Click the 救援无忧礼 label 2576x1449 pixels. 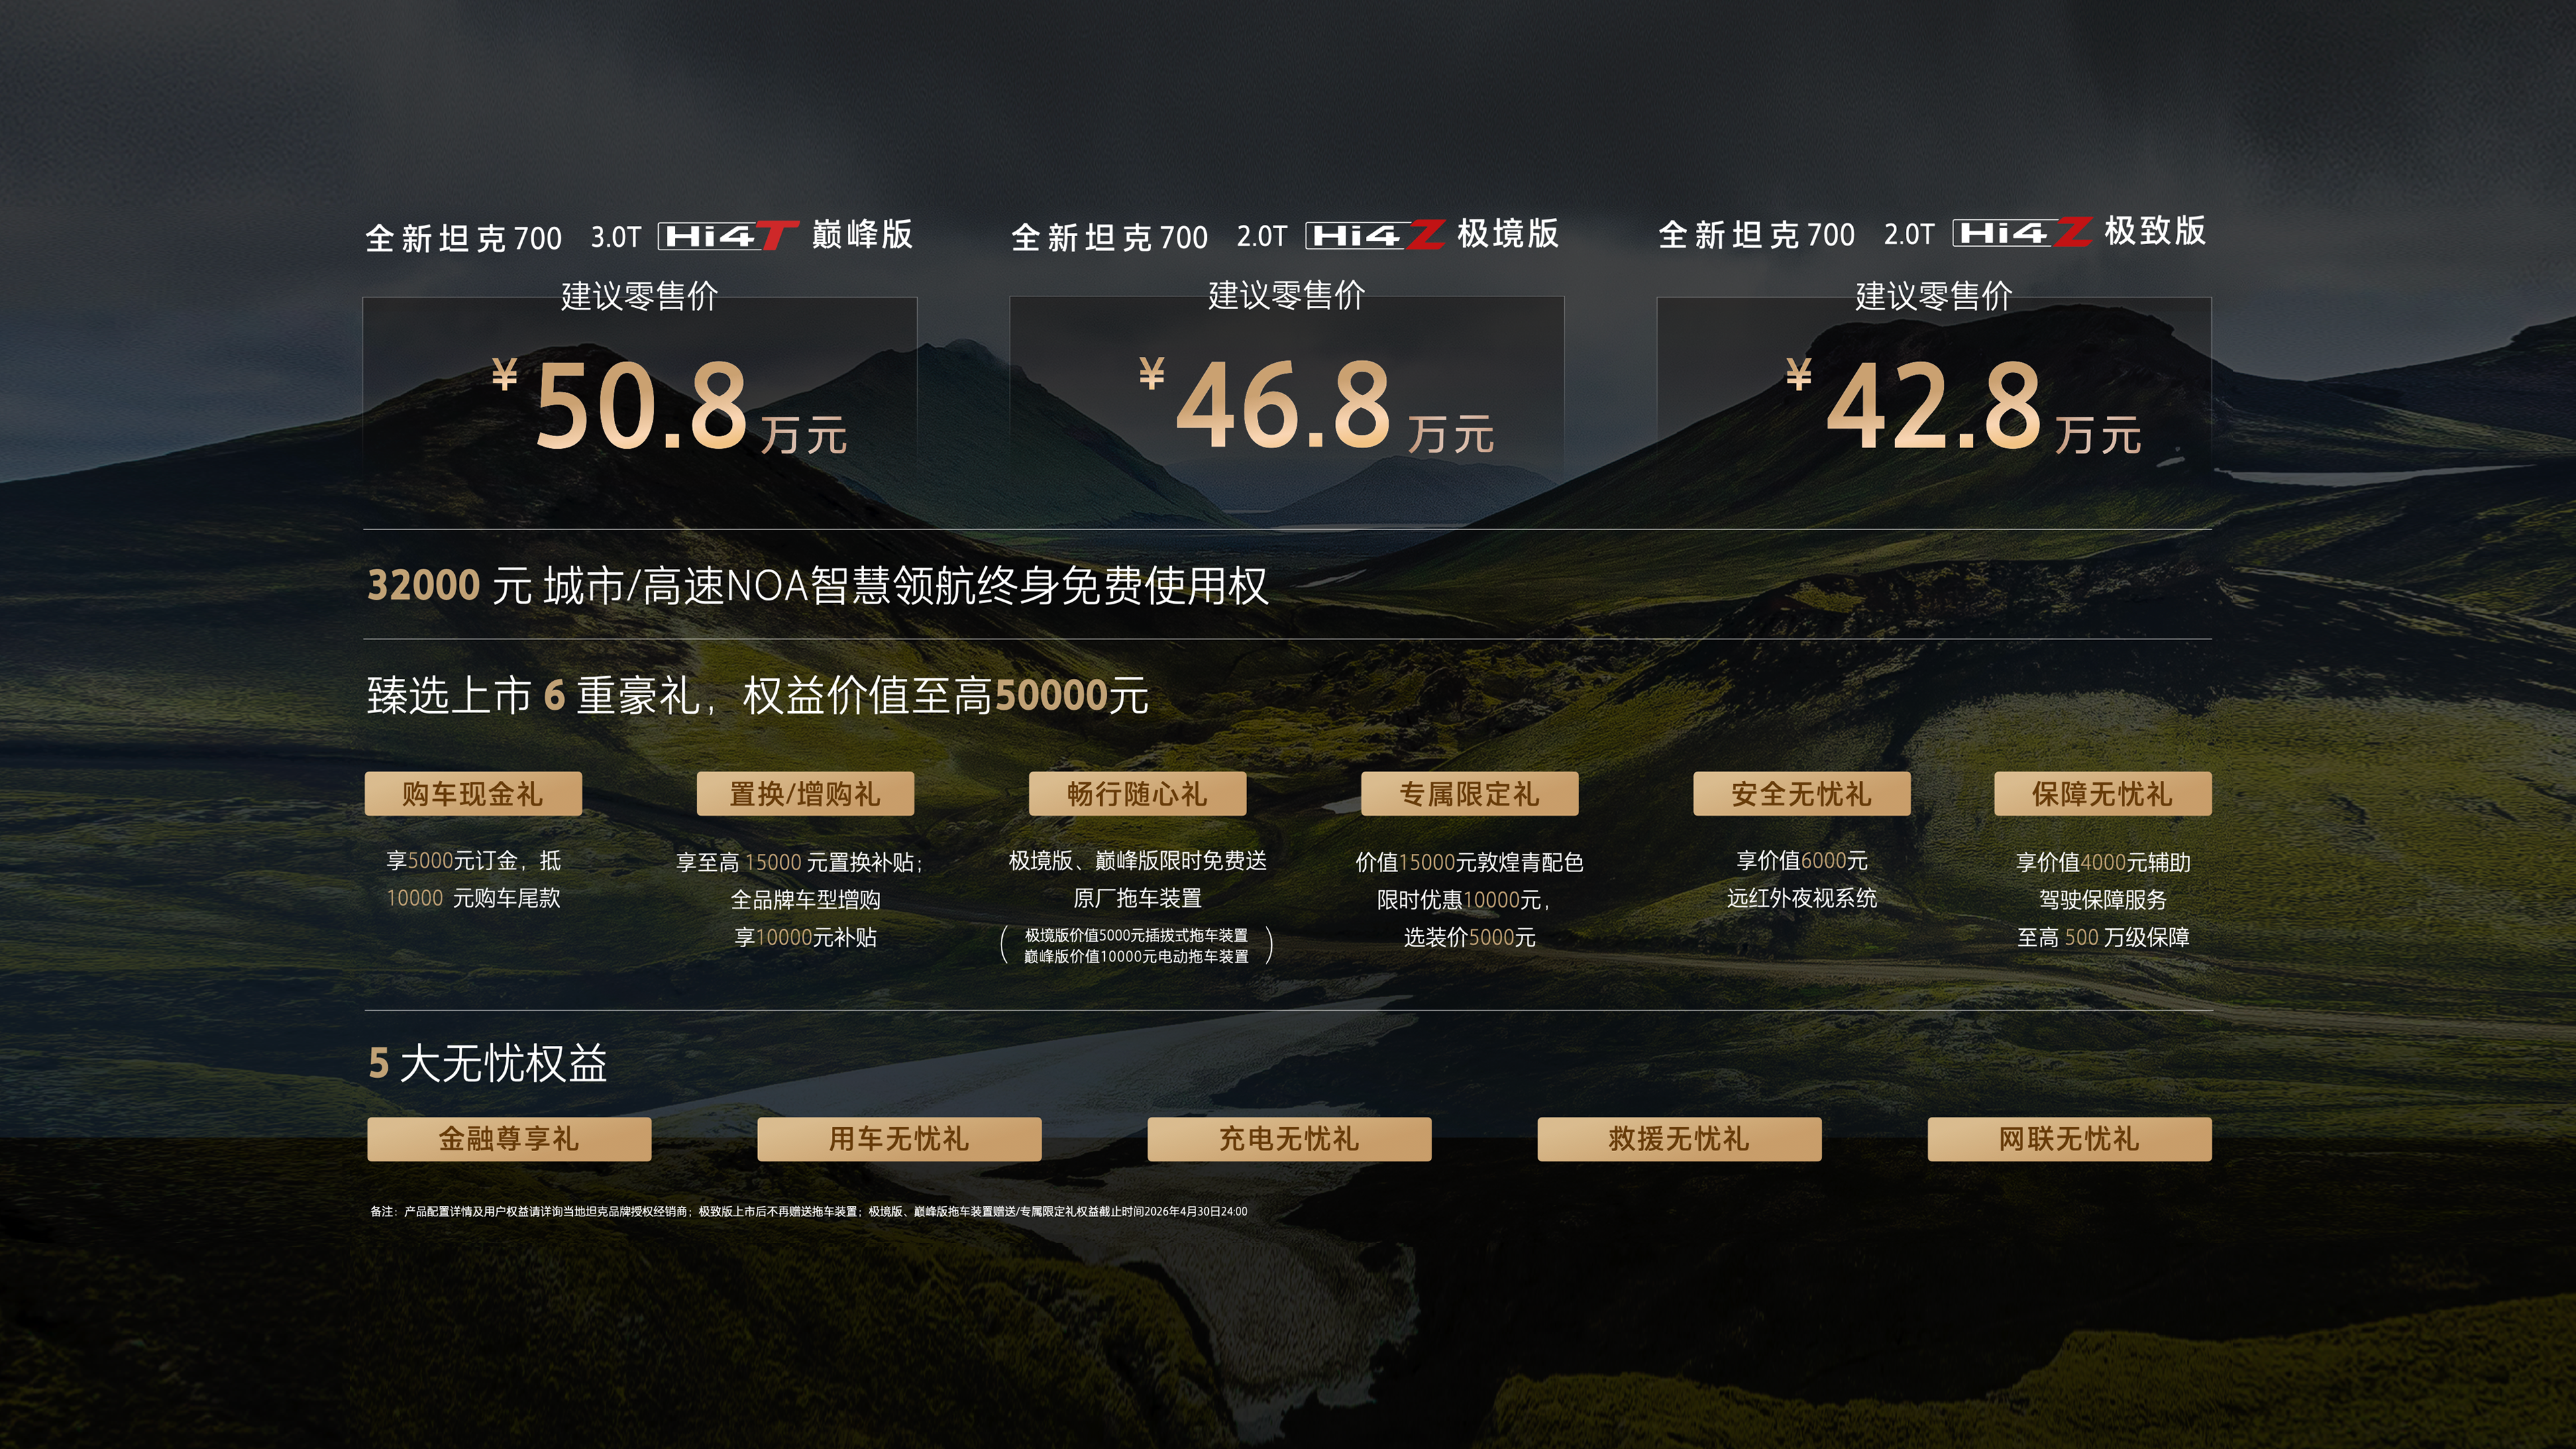tap(1678, 1139)
